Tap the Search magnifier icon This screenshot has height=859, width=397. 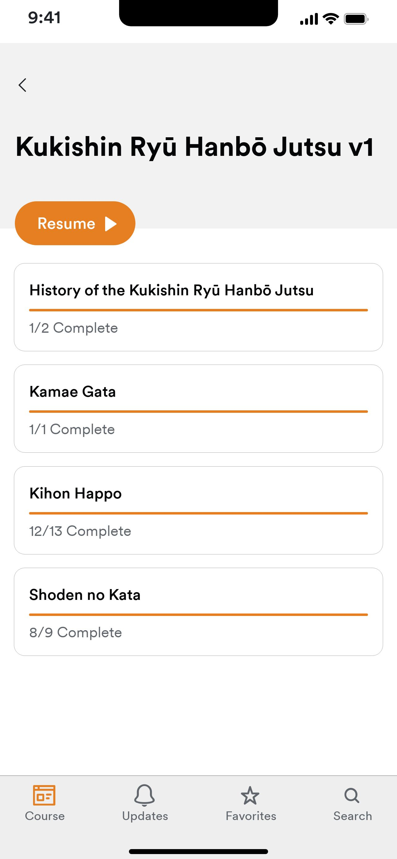pos(352,795)
